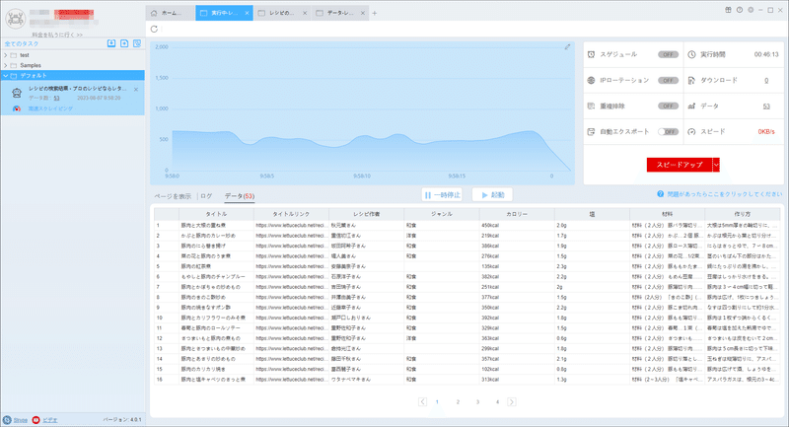Add a new tab with the plus icon

375,13
